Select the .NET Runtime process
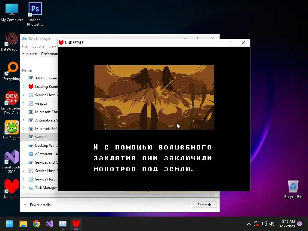308x231 pixels. (x=39, y=78)
